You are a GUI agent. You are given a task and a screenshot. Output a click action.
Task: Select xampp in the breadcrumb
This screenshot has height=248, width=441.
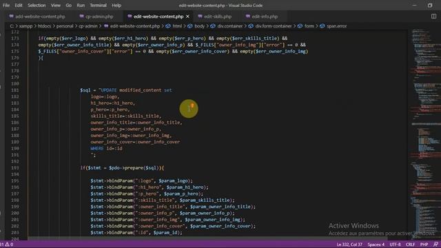click(26, 26)
